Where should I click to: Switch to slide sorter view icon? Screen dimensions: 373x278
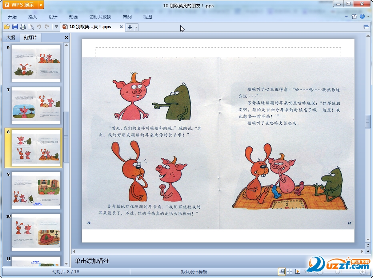[x=289, y=271]
